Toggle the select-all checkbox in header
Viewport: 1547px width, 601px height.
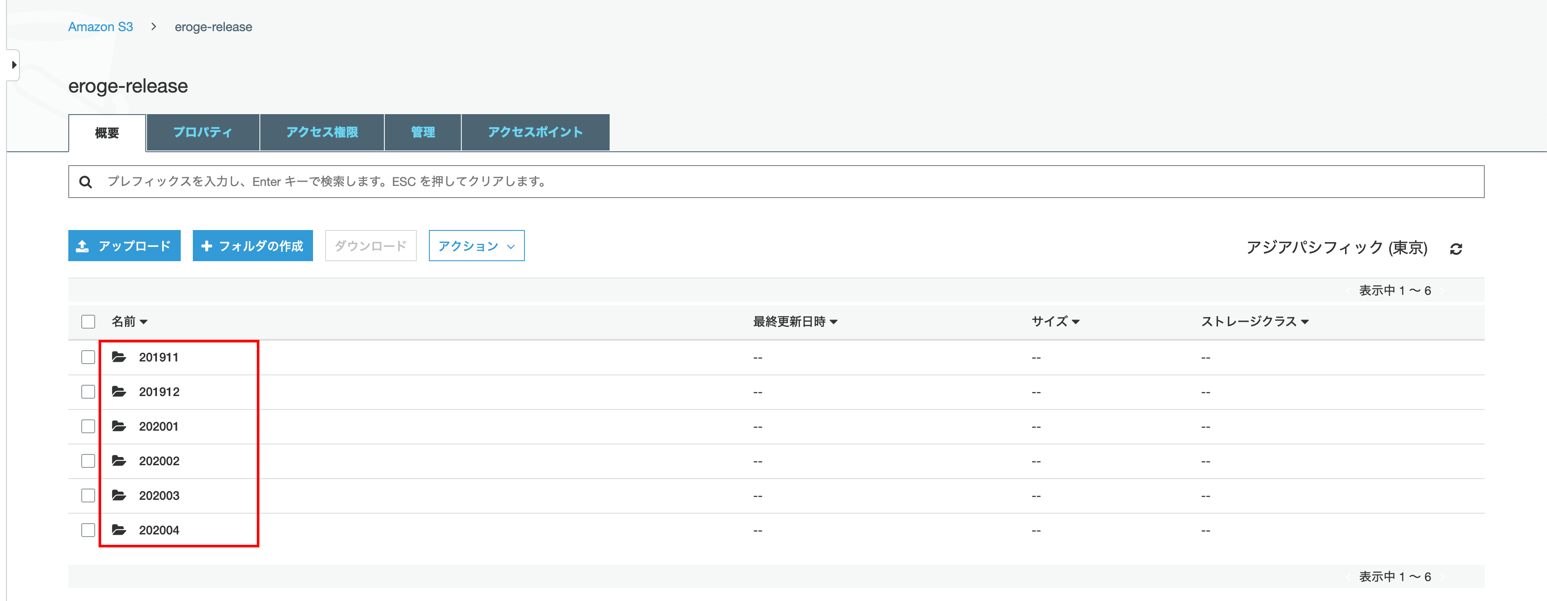pyautogui.click(x=88, y=322)
